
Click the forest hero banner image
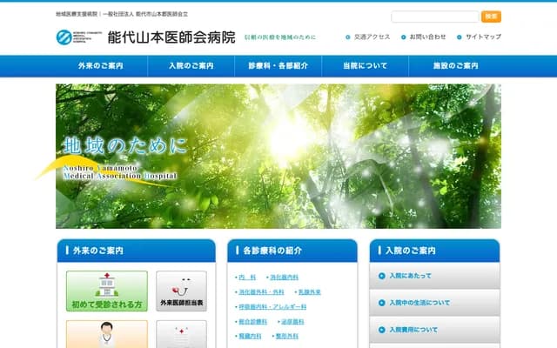[278, 157]
